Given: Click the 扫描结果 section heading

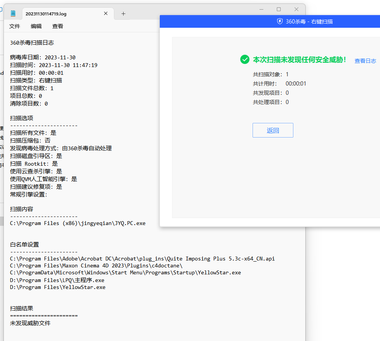Looking at the screenshot, I should pos(22,309).
